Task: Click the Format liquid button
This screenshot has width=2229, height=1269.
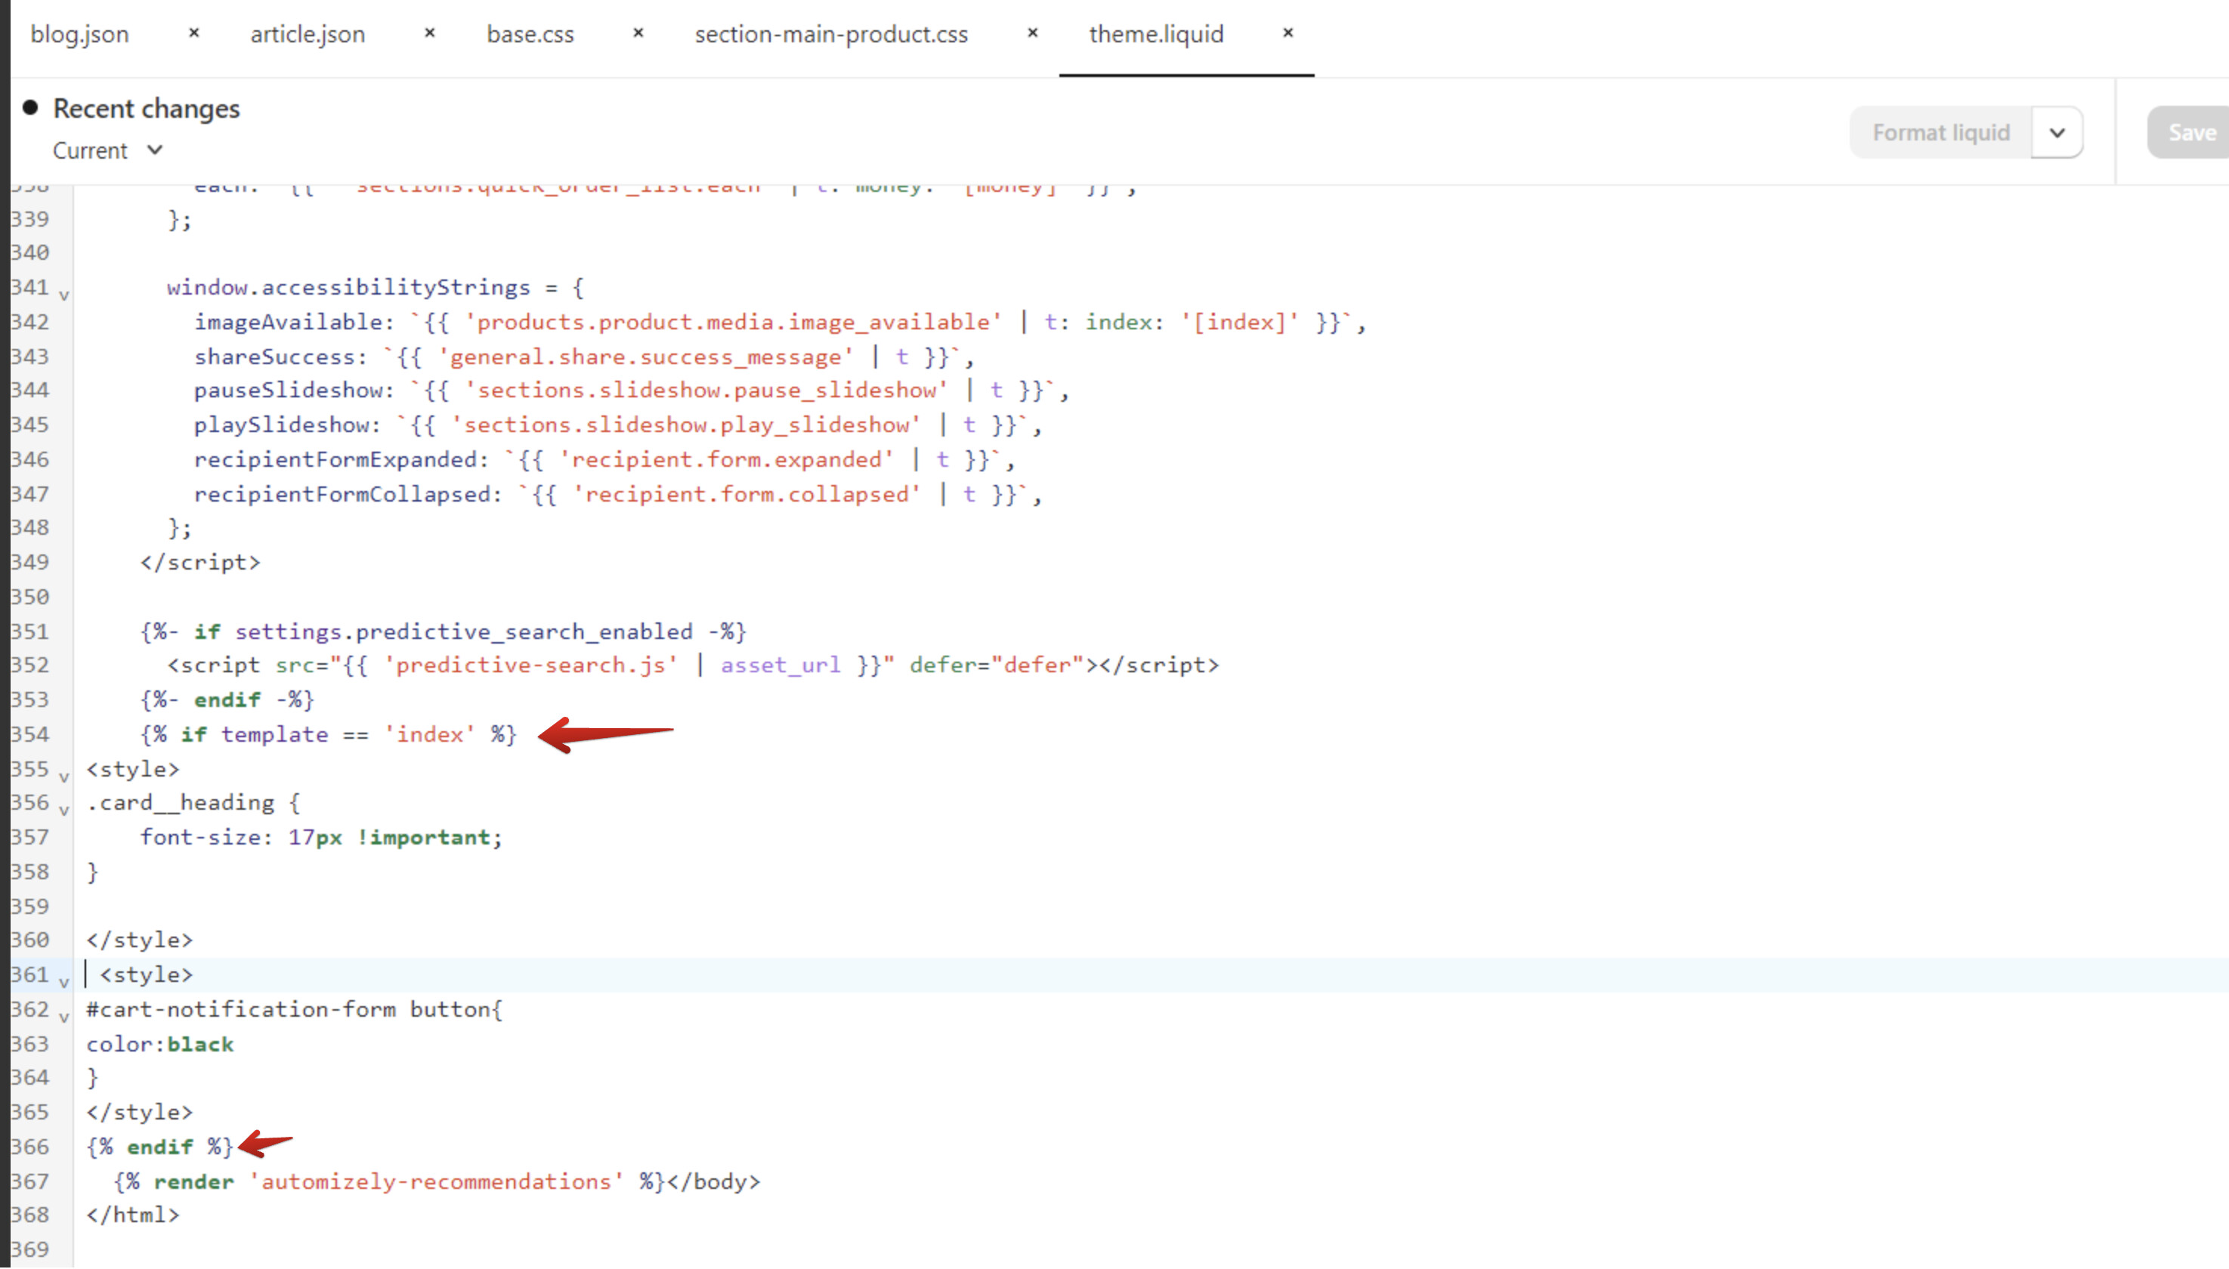Action: pyautogui.click(x=1940, y=132)
